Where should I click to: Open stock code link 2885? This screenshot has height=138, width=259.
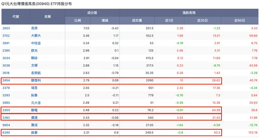(6, 103)
